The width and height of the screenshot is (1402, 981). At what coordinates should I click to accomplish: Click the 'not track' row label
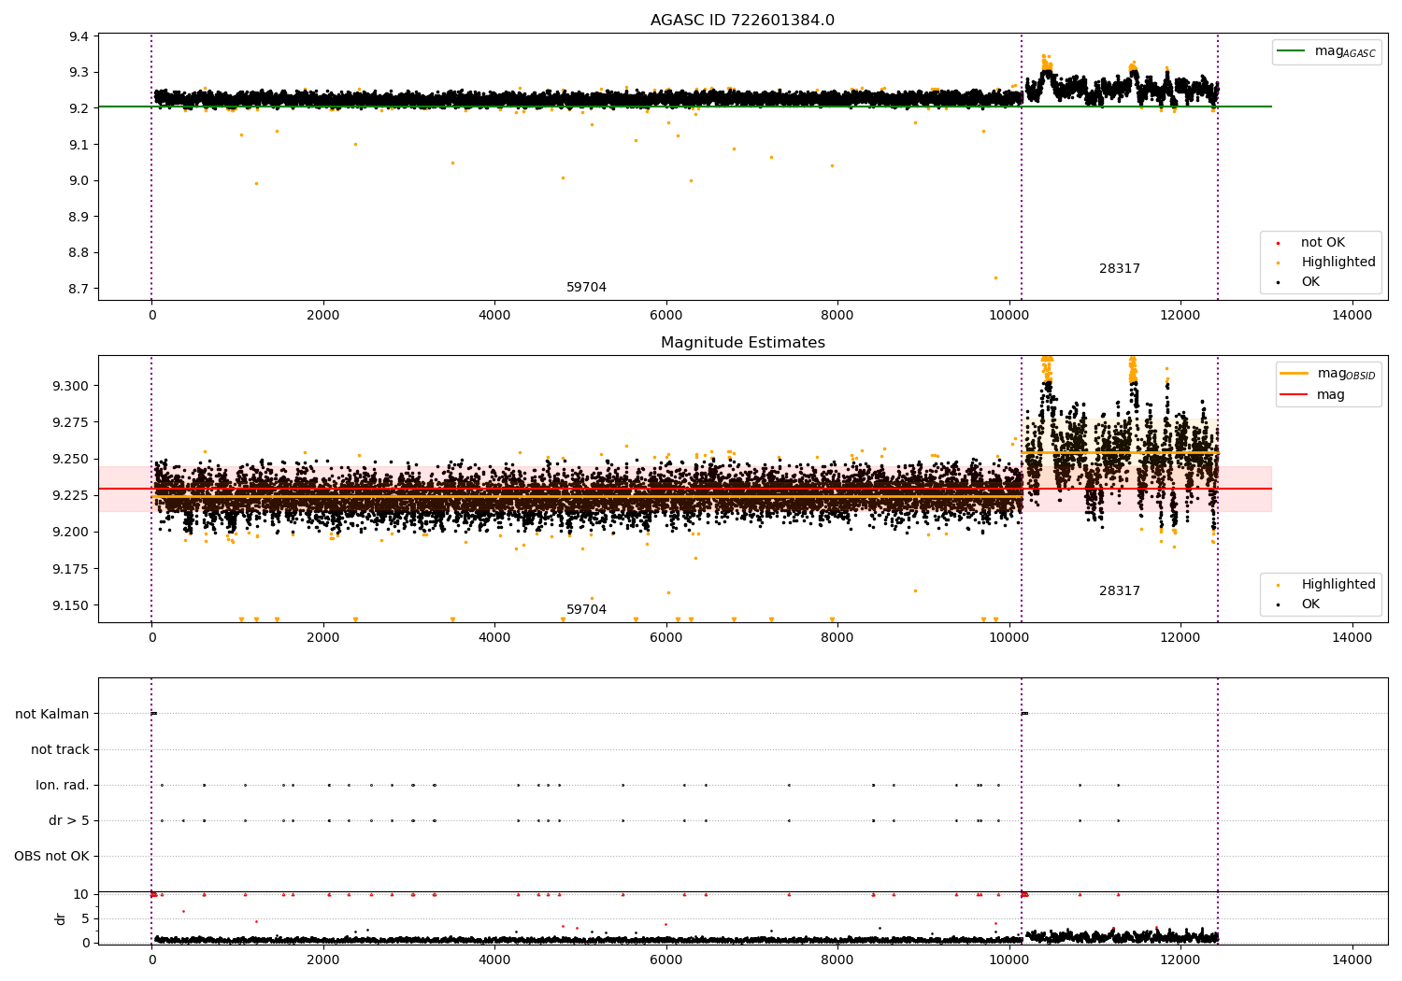[60, 749]
